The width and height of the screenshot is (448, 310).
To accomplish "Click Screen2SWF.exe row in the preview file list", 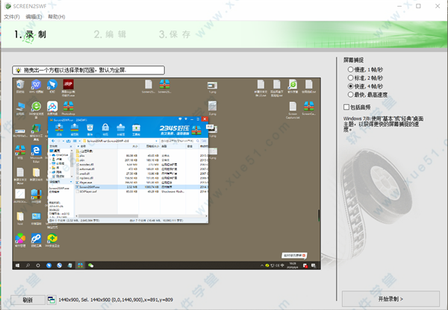I will pyautogui.click(x=142, y=187).
